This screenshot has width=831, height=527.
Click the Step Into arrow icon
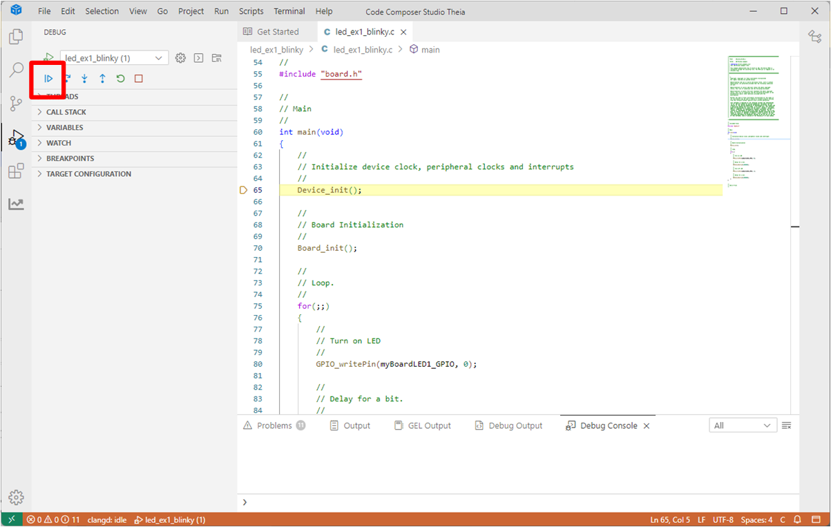tap(84, 79)
